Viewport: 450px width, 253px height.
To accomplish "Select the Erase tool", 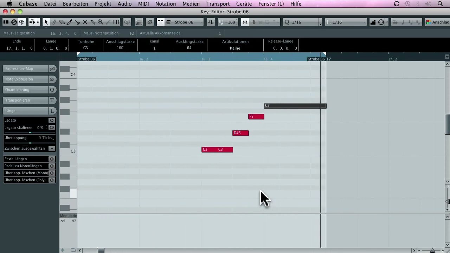I will point(62,22).
